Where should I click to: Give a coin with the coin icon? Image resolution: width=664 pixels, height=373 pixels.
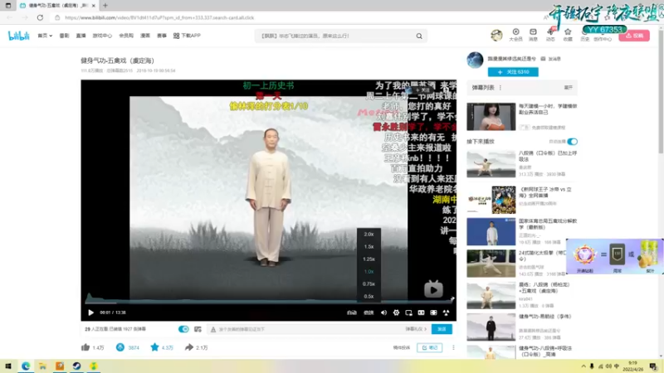[120, 347]
